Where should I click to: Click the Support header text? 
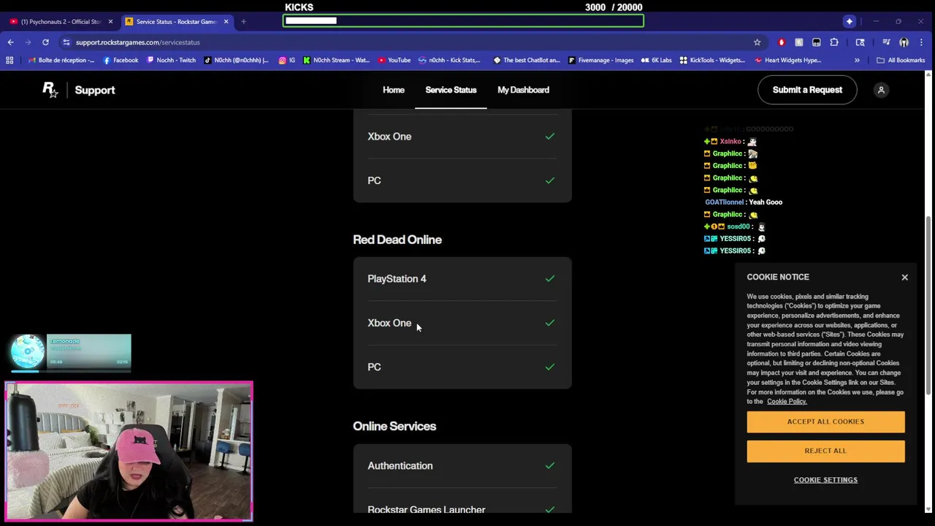[94, 90]
